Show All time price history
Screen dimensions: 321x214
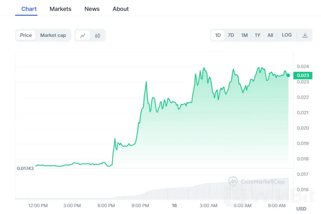coord(270,35)
